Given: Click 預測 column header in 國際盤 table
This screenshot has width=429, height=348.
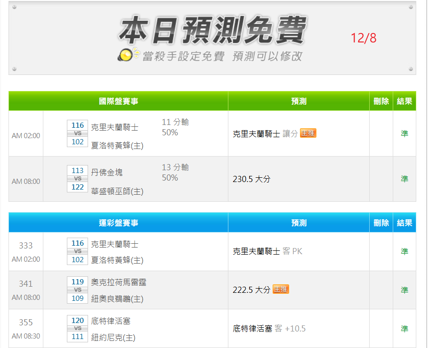Looking at the screenshot, I should pyautogui.click(x=299, y=101).
